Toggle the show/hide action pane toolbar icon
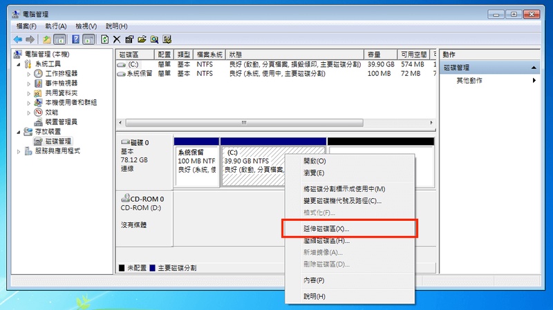This screenshot has width=553, height=310. point(88,39)
